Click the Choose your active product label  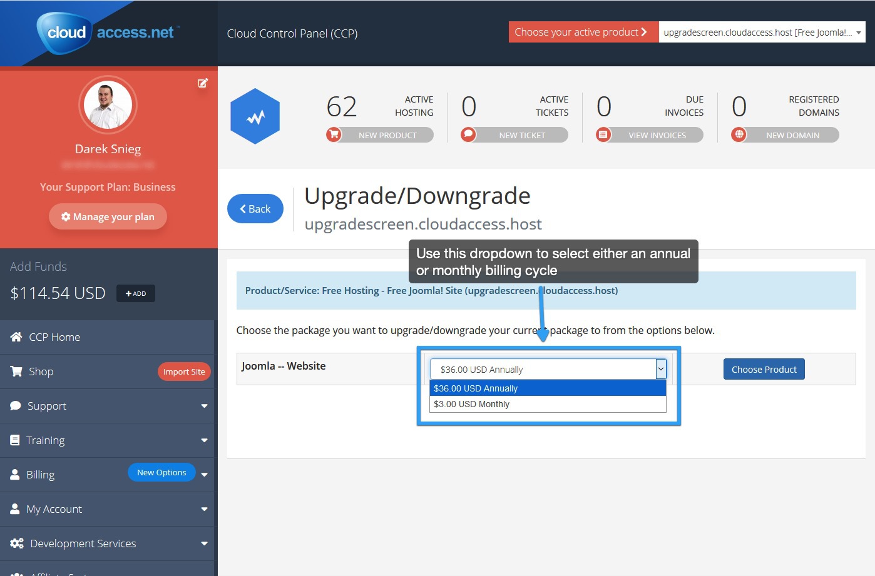(x=583, y=32)
